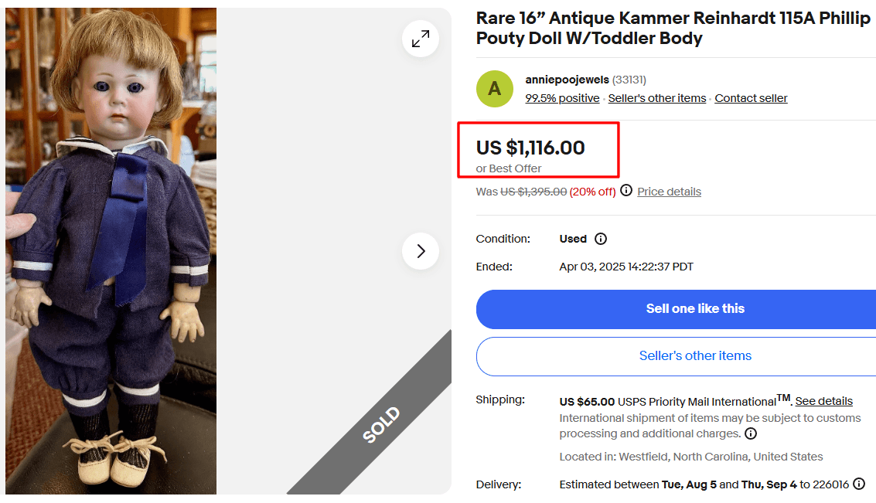Click the Contact seller link

click(x=751, y=98)
